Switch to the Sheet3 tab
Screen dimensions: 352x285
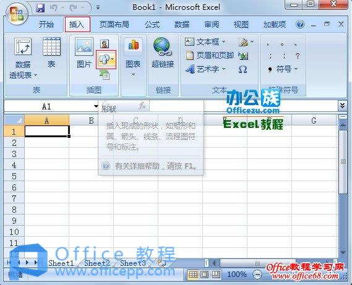click(x=133, y=263)
